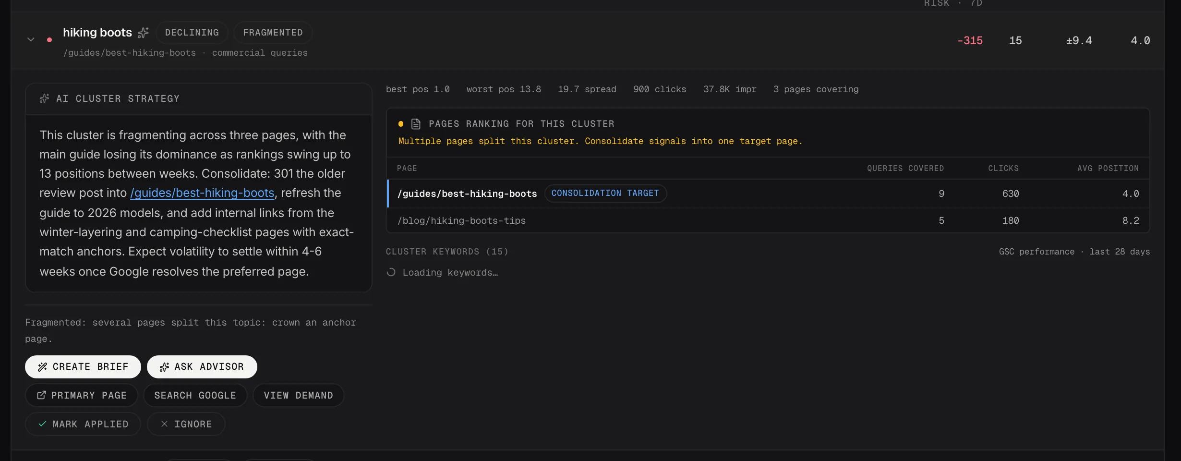
Task: Click the ±9.4 volatility value
Action: (x=1079, y=40)
